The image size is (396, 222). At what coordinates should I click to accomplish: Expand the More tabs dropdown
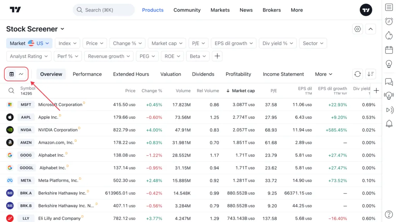pos(324,74)
